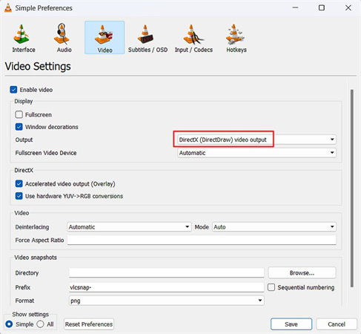The width and height of the screenshot is (361, 334).
Task: Select the All show settings radio
Action: (x=40, y=324)
